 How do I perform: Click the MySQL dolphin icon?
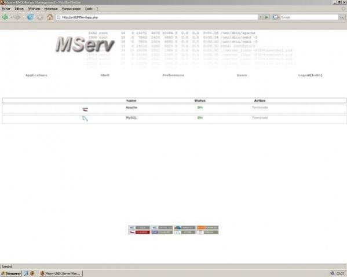click(85, 119)
